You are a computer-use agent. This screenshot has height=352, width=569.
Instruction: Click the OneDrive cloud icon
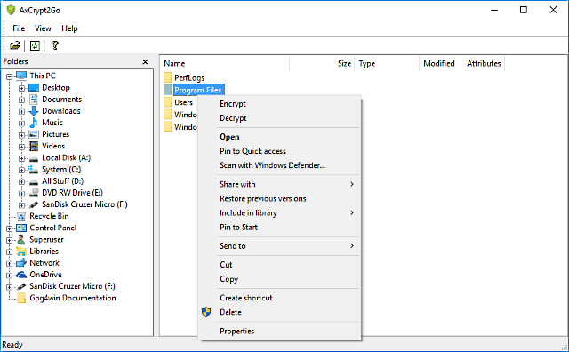[21, 275]
